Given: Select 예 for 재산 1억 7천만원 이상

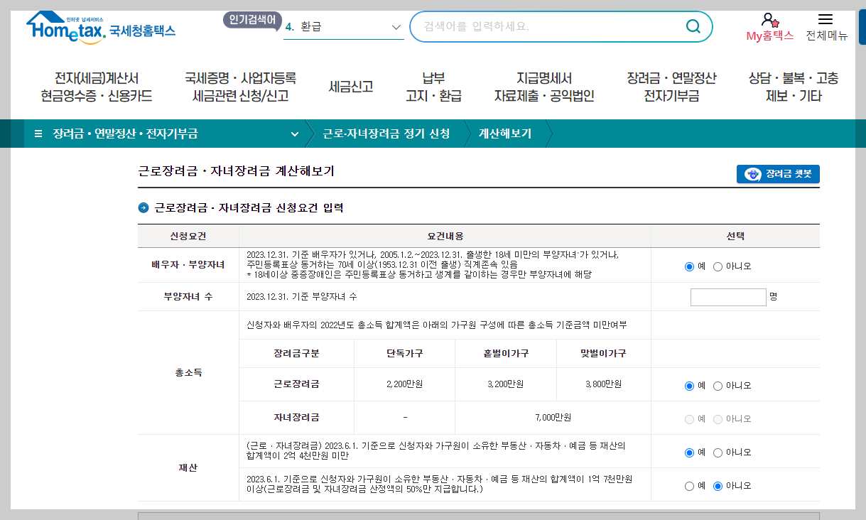Looking at the screenshot, I should [689, 486].
